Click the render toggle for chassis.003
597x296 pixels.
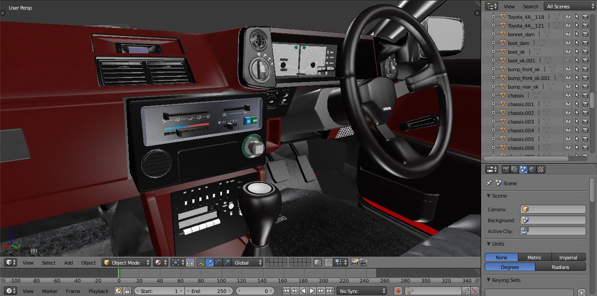(585, 122)
